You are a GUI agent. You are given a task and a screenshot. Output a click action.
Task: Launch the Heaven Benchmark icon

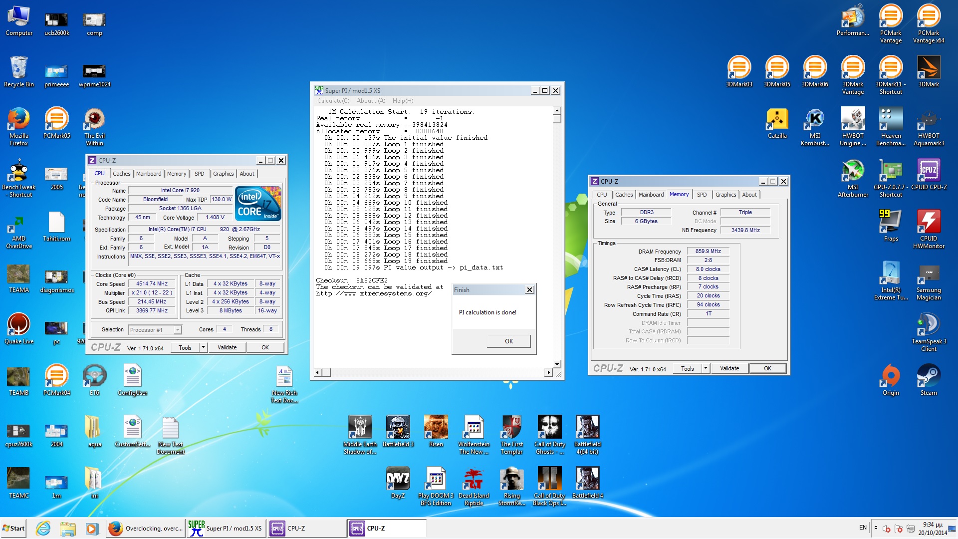click(891, 126)
